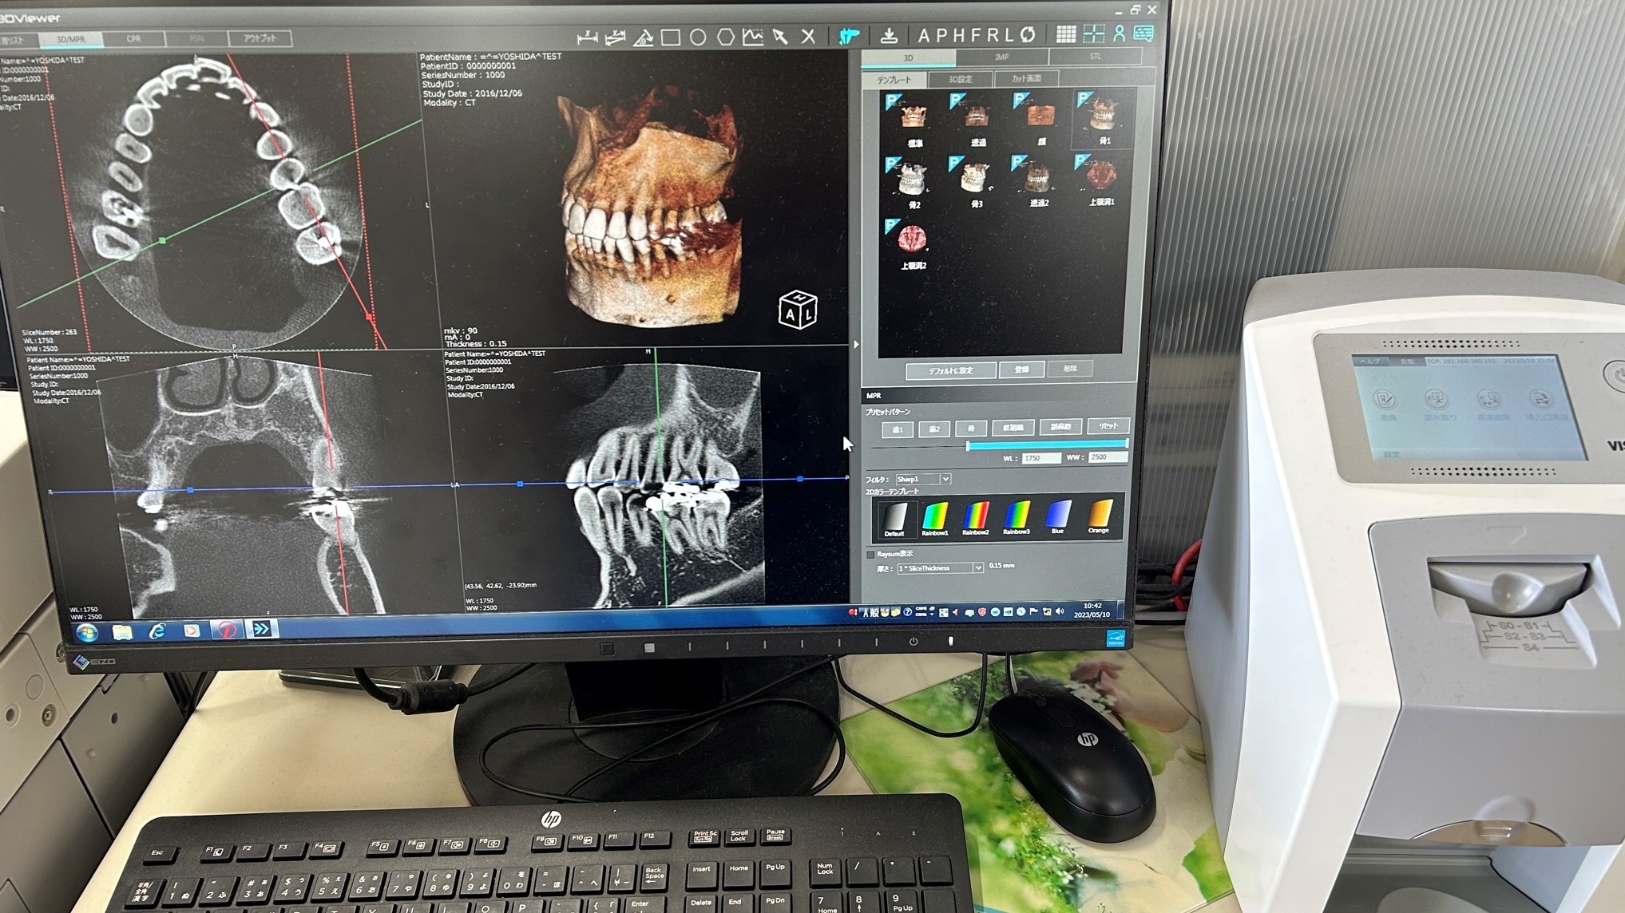The height and width of the screenshot is (913, 1625).
Task: Select the 標準 3D template thumbnail
Action: (x=914, y=122)
